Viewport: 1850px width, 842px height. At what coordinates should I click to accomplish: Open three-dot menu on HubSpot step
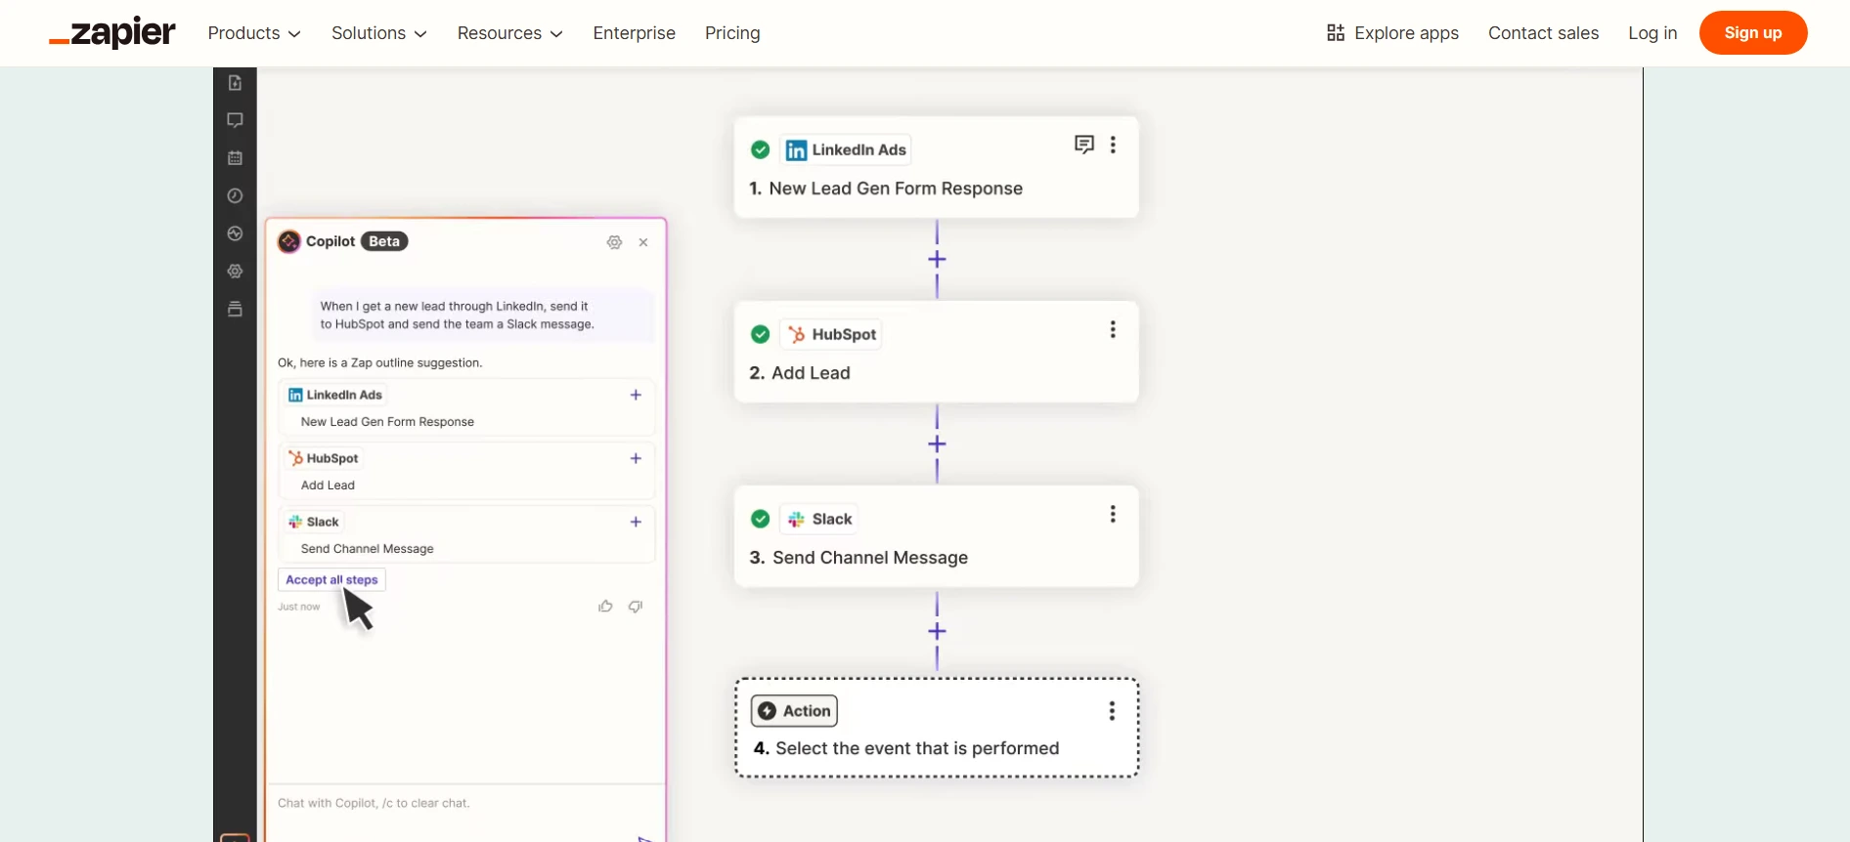1113,329
